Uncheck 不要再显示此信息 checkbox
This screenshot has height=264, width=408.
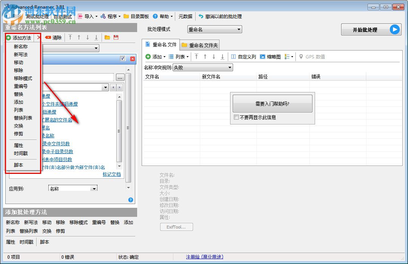[x=235, y=117]
